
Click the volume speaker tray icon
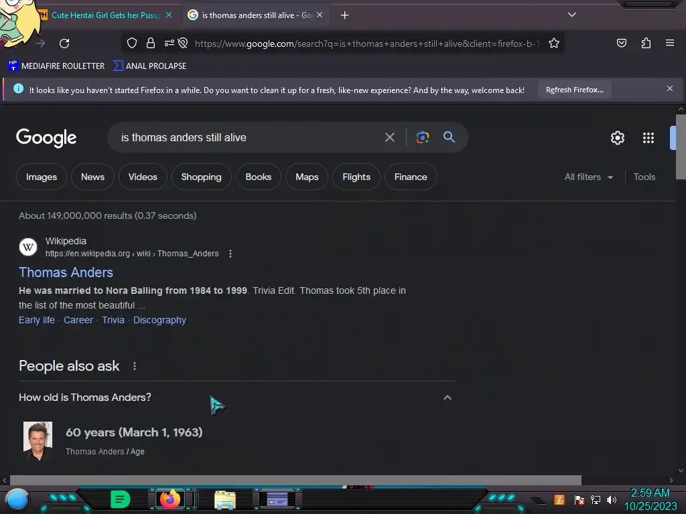(612, 499)
